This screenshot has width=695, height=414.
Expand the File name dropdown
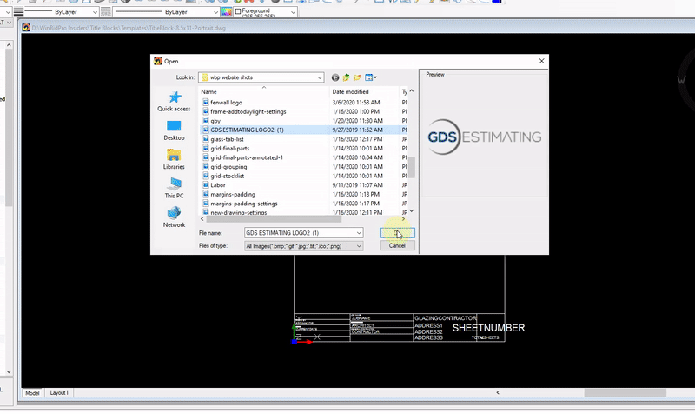coord(359,233)
